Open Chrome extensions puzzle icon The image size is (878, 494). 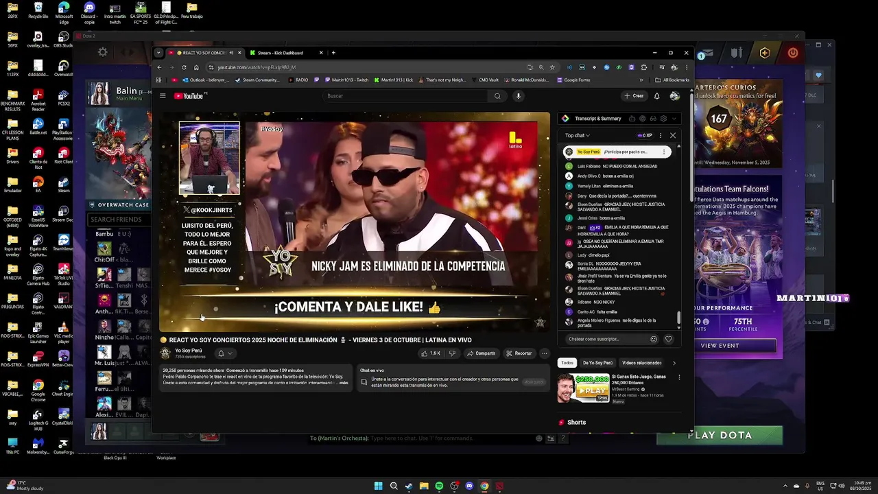coord(644,67)
